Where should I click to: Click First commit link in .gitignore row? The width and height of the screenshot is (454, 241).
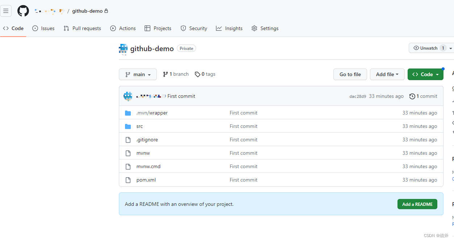click(243, 140)
